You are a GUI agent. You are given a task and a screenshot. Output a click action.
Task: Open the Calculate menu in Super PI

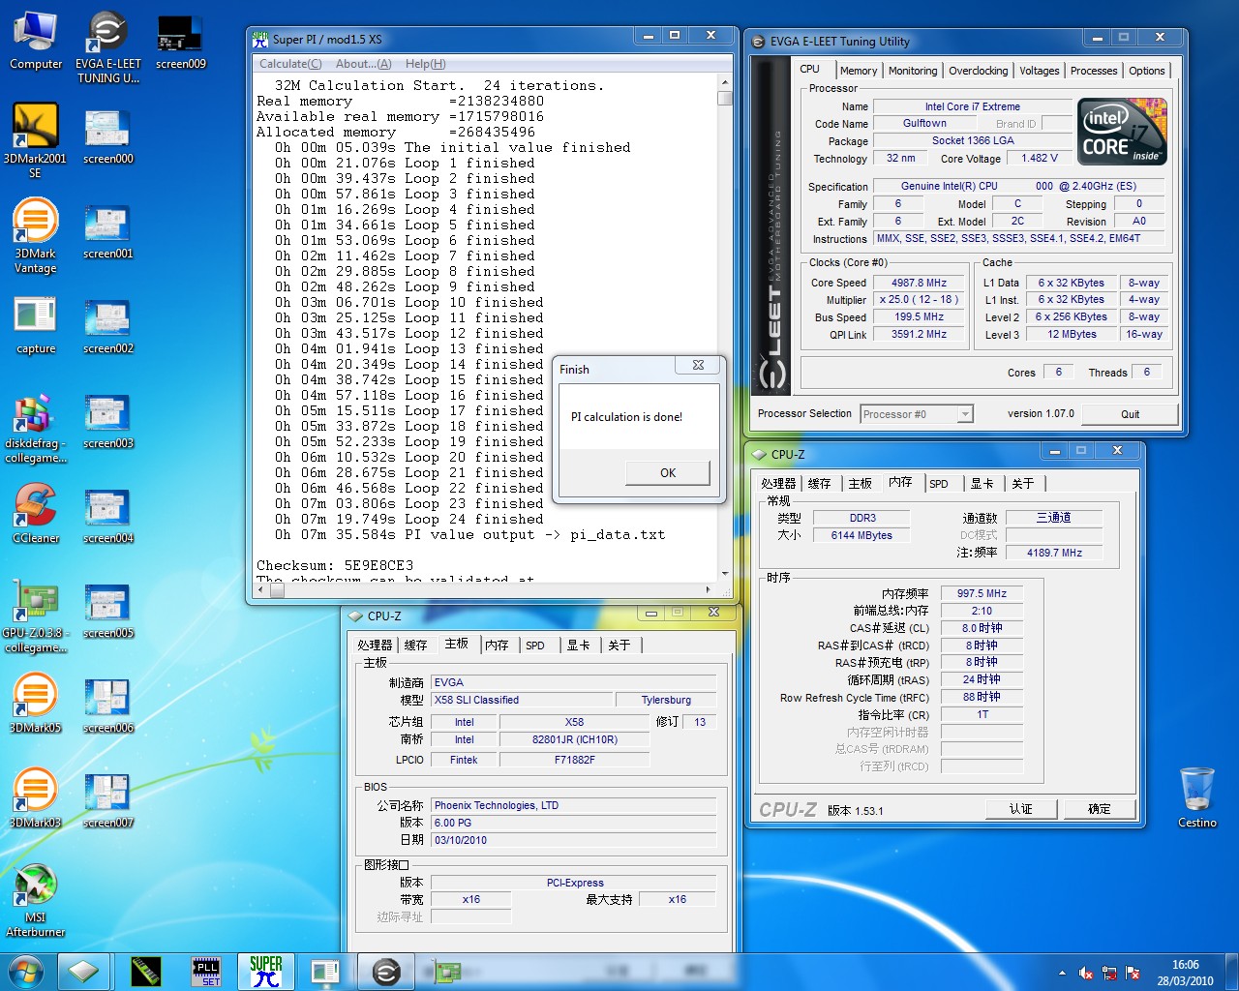click(290, 64)
